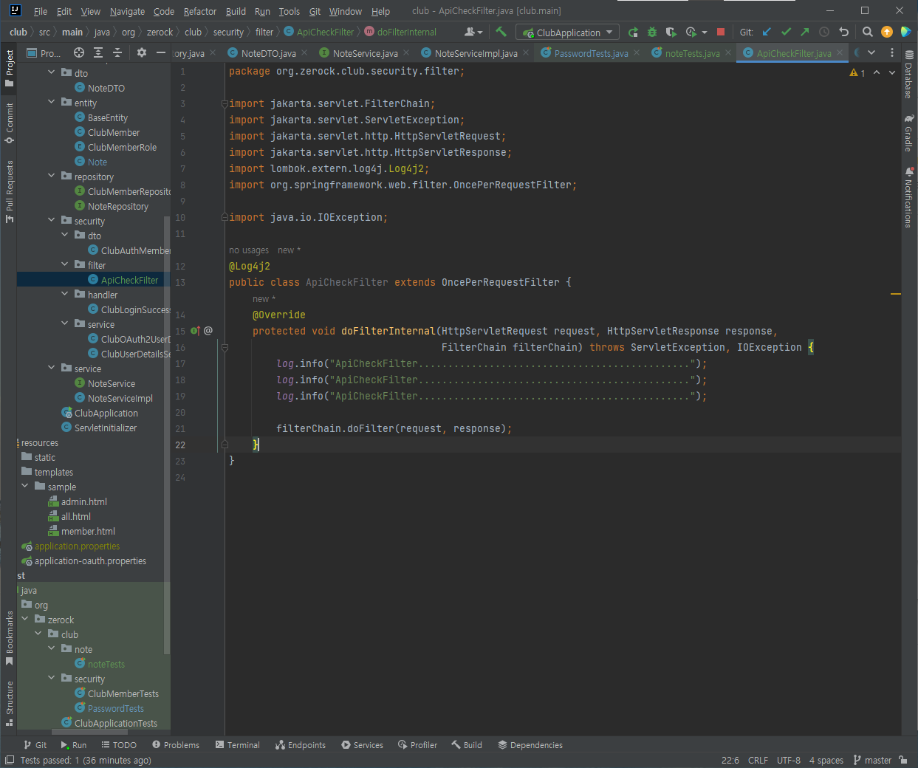Open the Tools menu
This screenshot has height=768, width=918.
(289, 11)
